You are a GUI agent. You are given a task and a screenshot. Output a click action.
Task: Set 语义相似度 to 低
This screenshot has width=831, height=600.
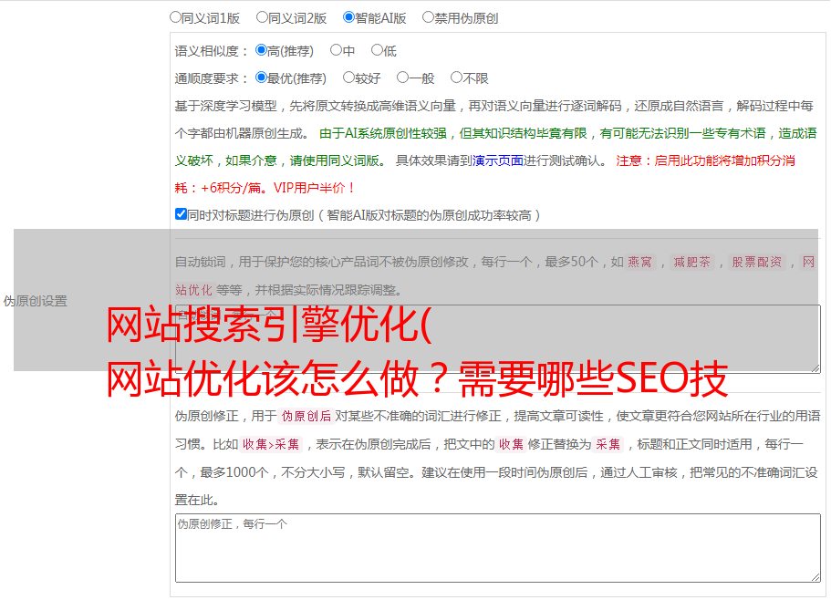(377, 50)
